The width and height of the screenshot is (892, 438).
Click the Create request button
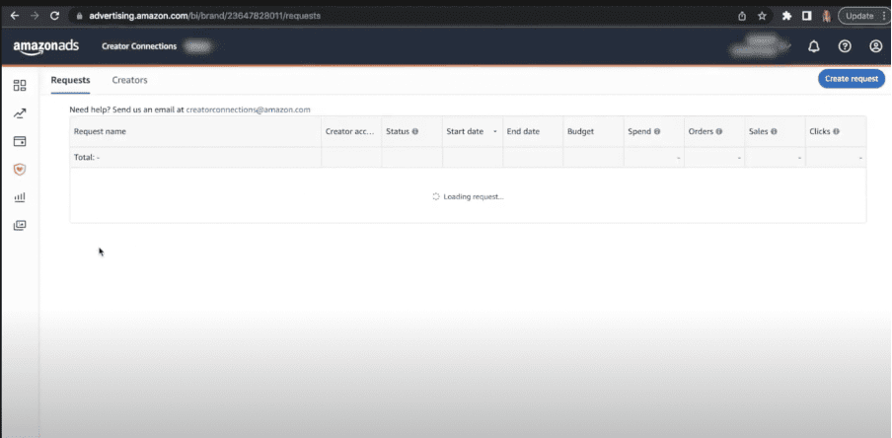(851, 79)
